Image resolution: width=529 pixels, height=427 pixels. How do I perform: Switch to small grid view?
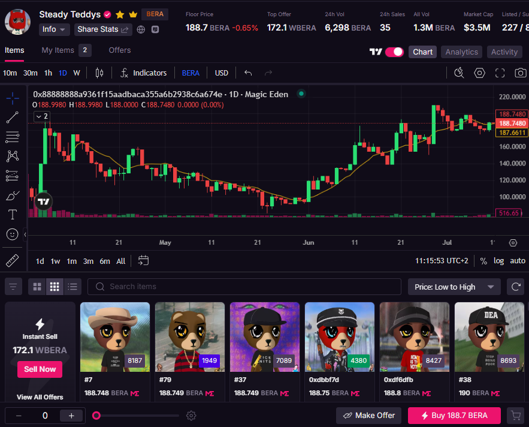(x=55, y=287)
